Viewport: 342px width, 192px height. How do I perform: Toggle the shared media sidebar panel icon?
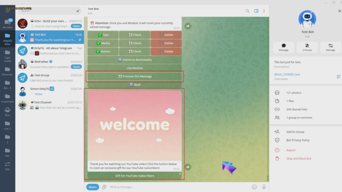pos(256,11)
